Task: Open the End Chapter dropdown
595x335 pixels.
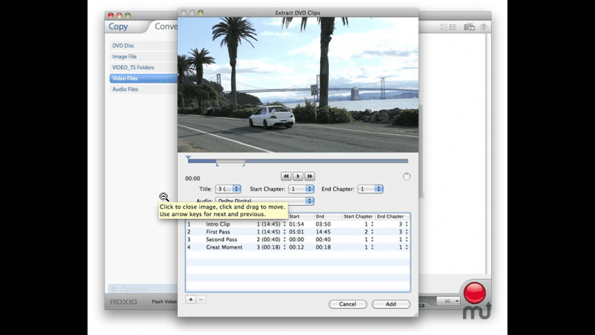Action: [370, 189]
